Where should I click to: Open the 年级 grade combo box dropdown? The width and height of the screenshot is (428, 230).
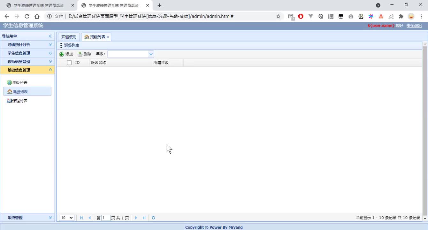151,54
